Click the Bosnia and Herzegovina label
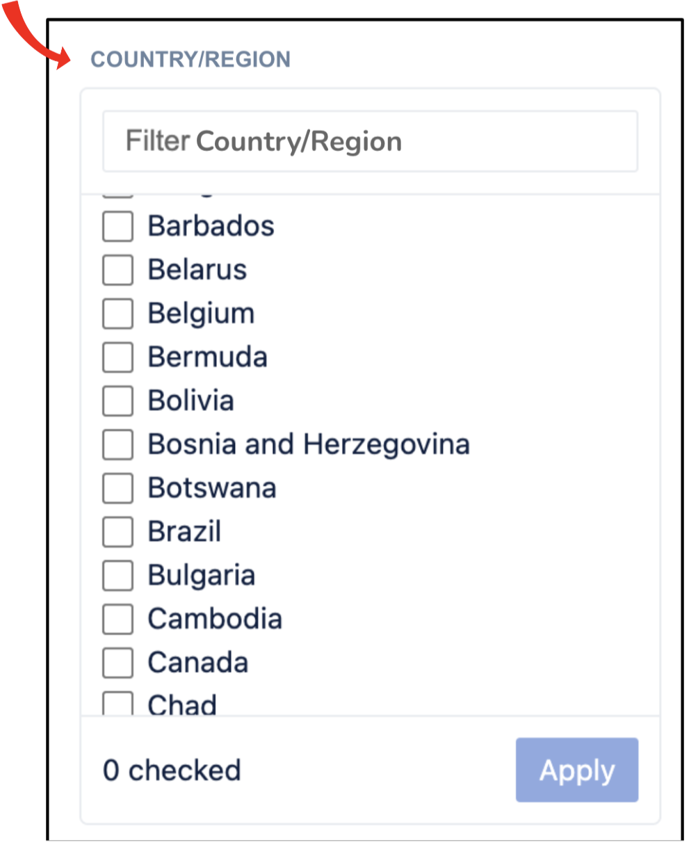 [x=308, y=445]
